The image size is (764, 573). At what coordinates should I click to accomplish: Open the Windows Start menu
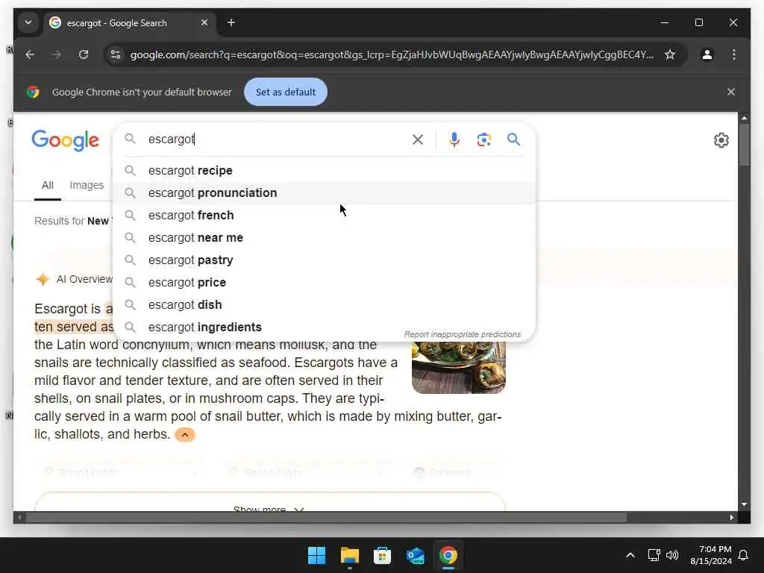316,555
